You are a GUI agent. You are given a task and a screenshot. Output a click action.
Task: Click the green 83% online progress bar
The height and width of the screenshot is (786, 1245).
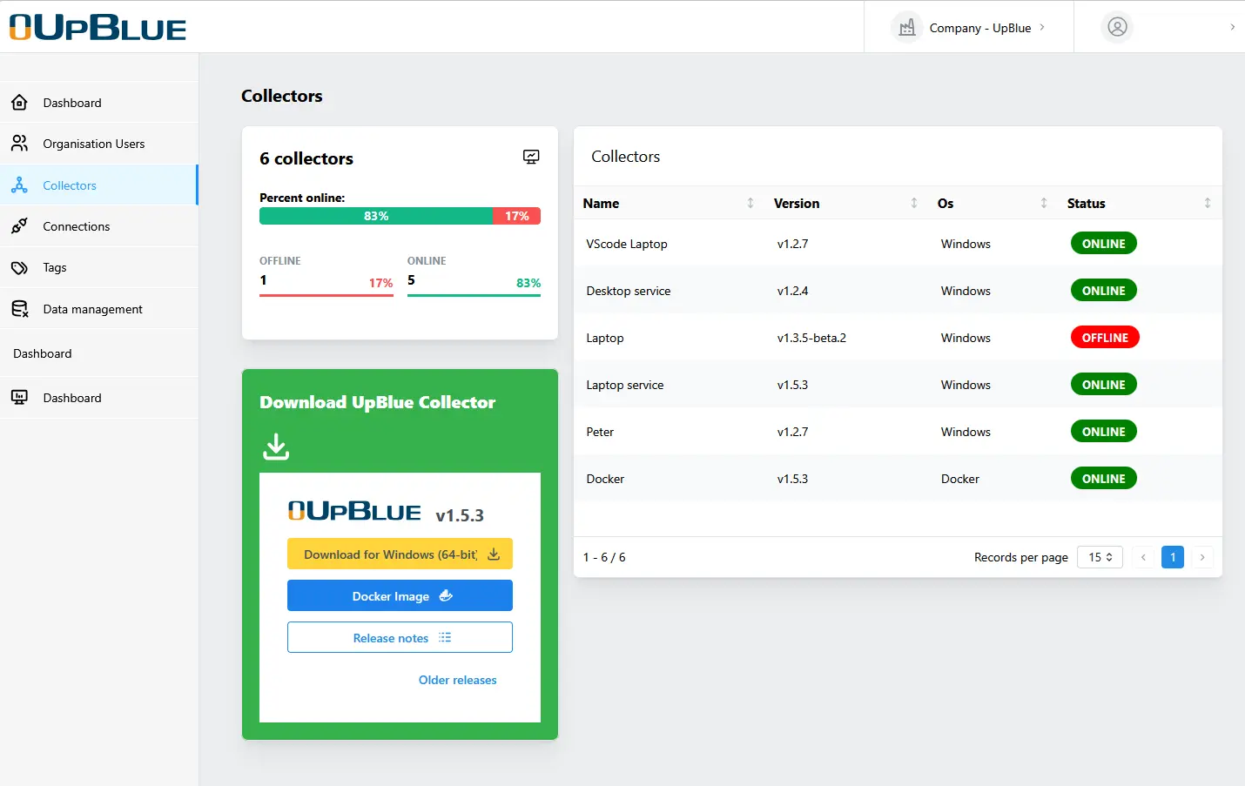coord(376,217)
